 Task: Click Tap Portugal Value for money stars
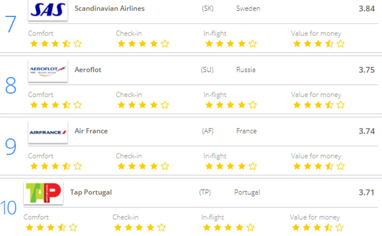pos(317,227)
